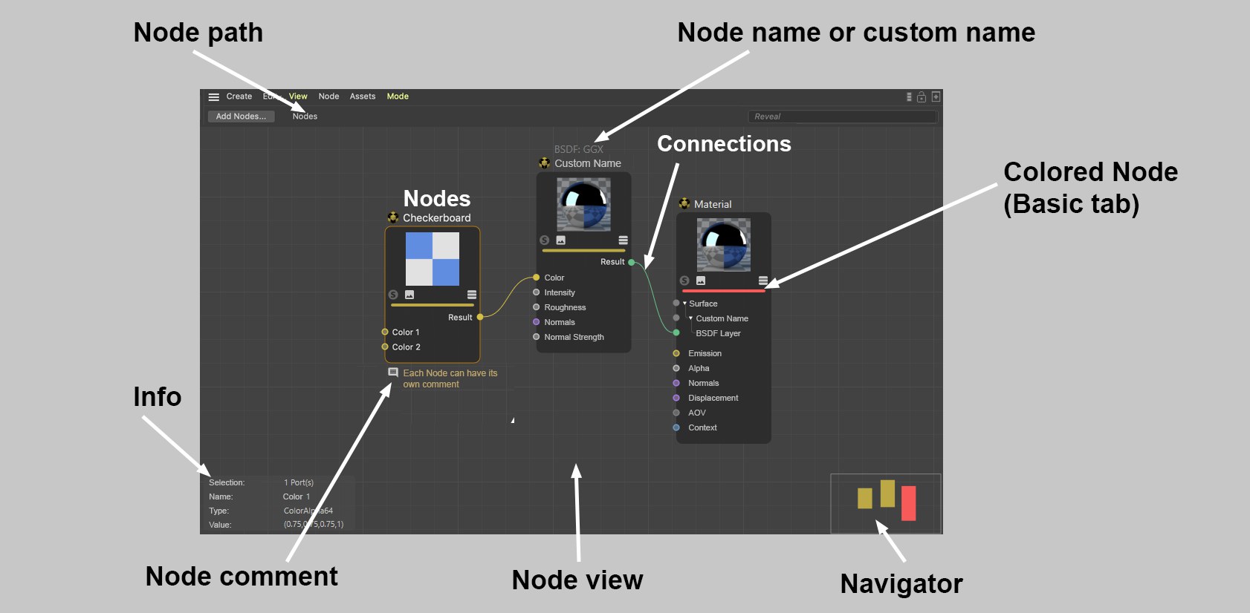Select the Checkerboard preview thumbnail
The image size is (1250, 613).
click(433, 259)
